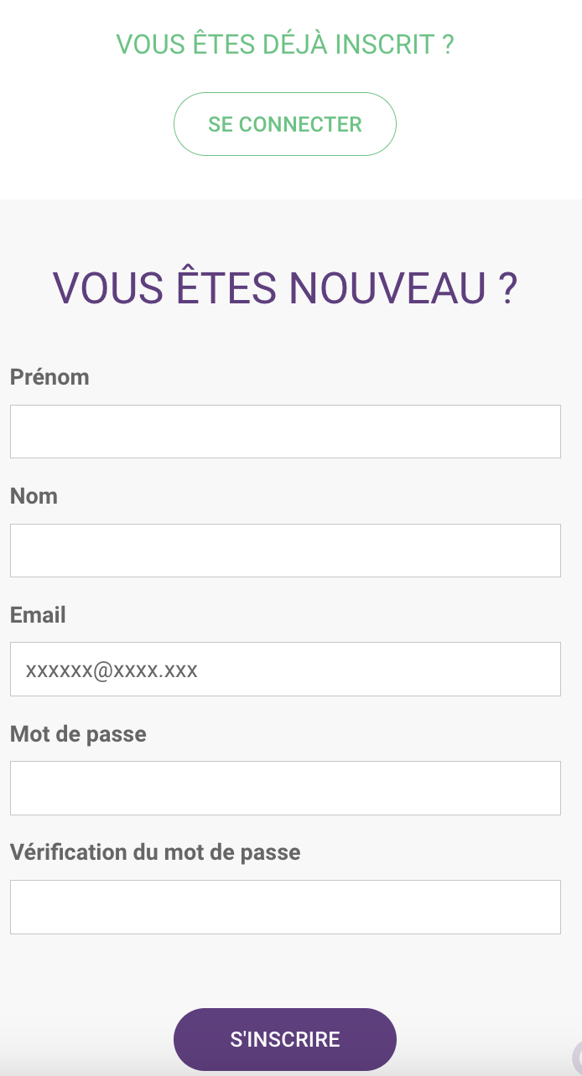Click the VOUS ÊTES DÉJÀ INSCRIT ? heading

[x=285, y=44]
